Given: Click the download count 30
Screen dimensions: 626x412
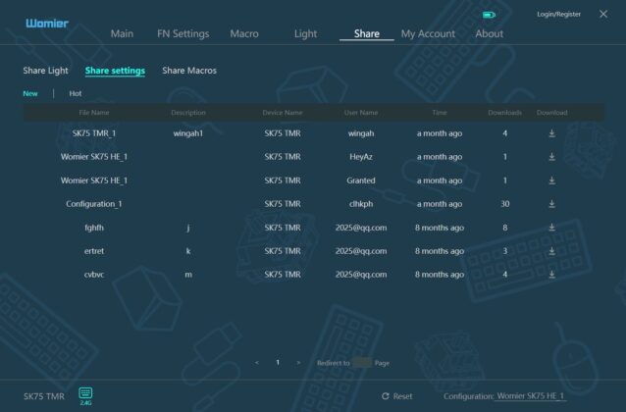Looking at the screenshot, I should 504,204.
